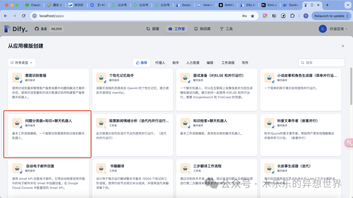
Task: Click the icon of 书籍翻译 template
Action: pyautogui.click(x=101, y=169)
